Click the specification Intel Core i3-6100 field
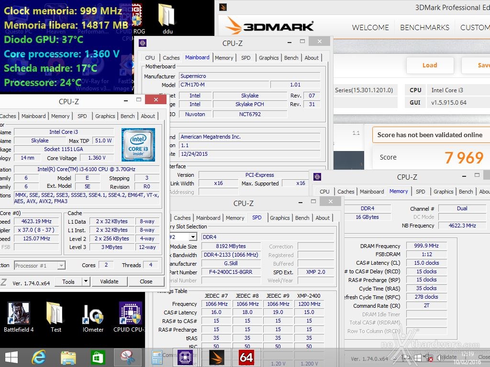The width and height of the screenshot is (490, 367). click(x=87, y=169)
